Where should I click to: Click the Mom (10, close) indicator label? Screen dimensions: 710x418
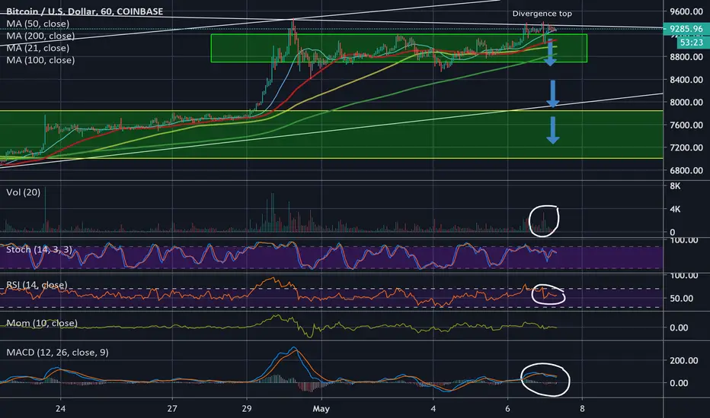coord(42,323)
